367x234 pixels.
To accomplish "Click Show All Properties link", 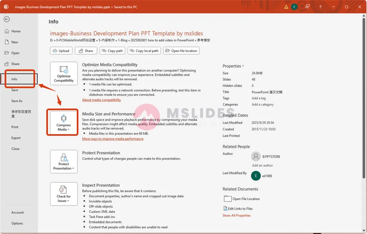I will point(237,215).
